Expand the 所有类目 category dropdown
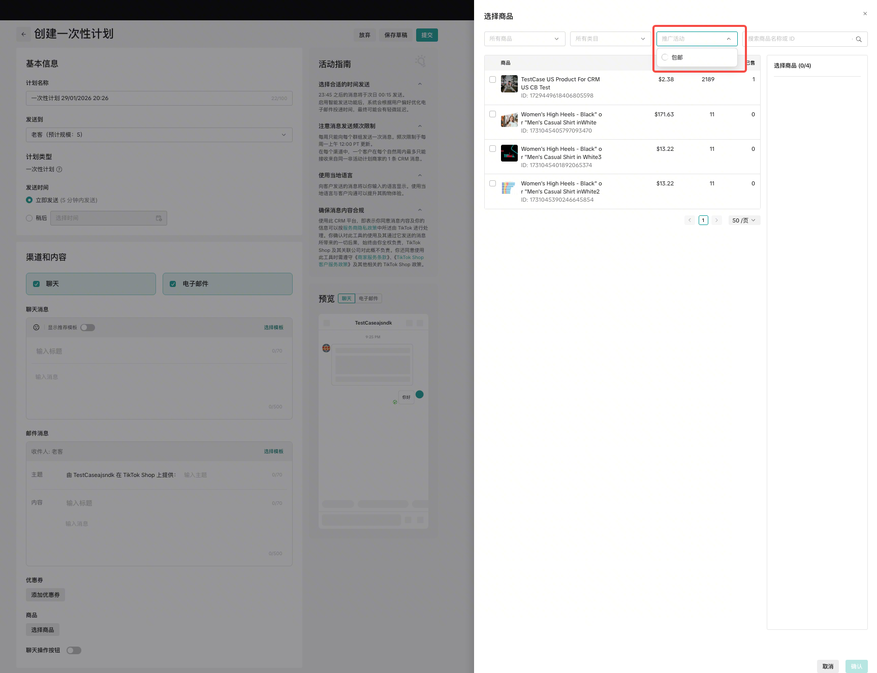This screenshot has height=673, width=877. pos(610,39)
